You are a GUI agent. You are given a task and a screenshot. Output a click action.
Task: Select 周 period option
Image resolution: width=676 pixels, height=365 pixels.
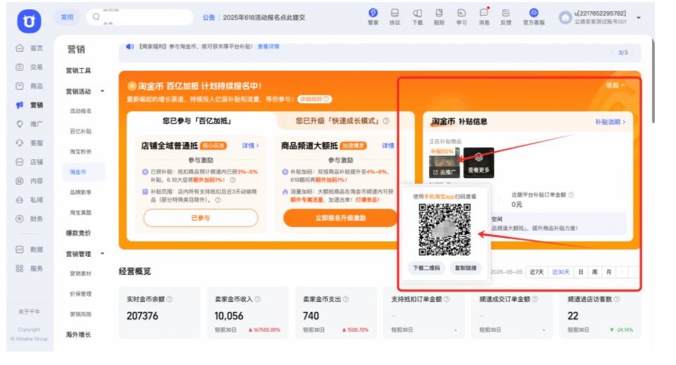pyautogui.click(x=595, y=272)
